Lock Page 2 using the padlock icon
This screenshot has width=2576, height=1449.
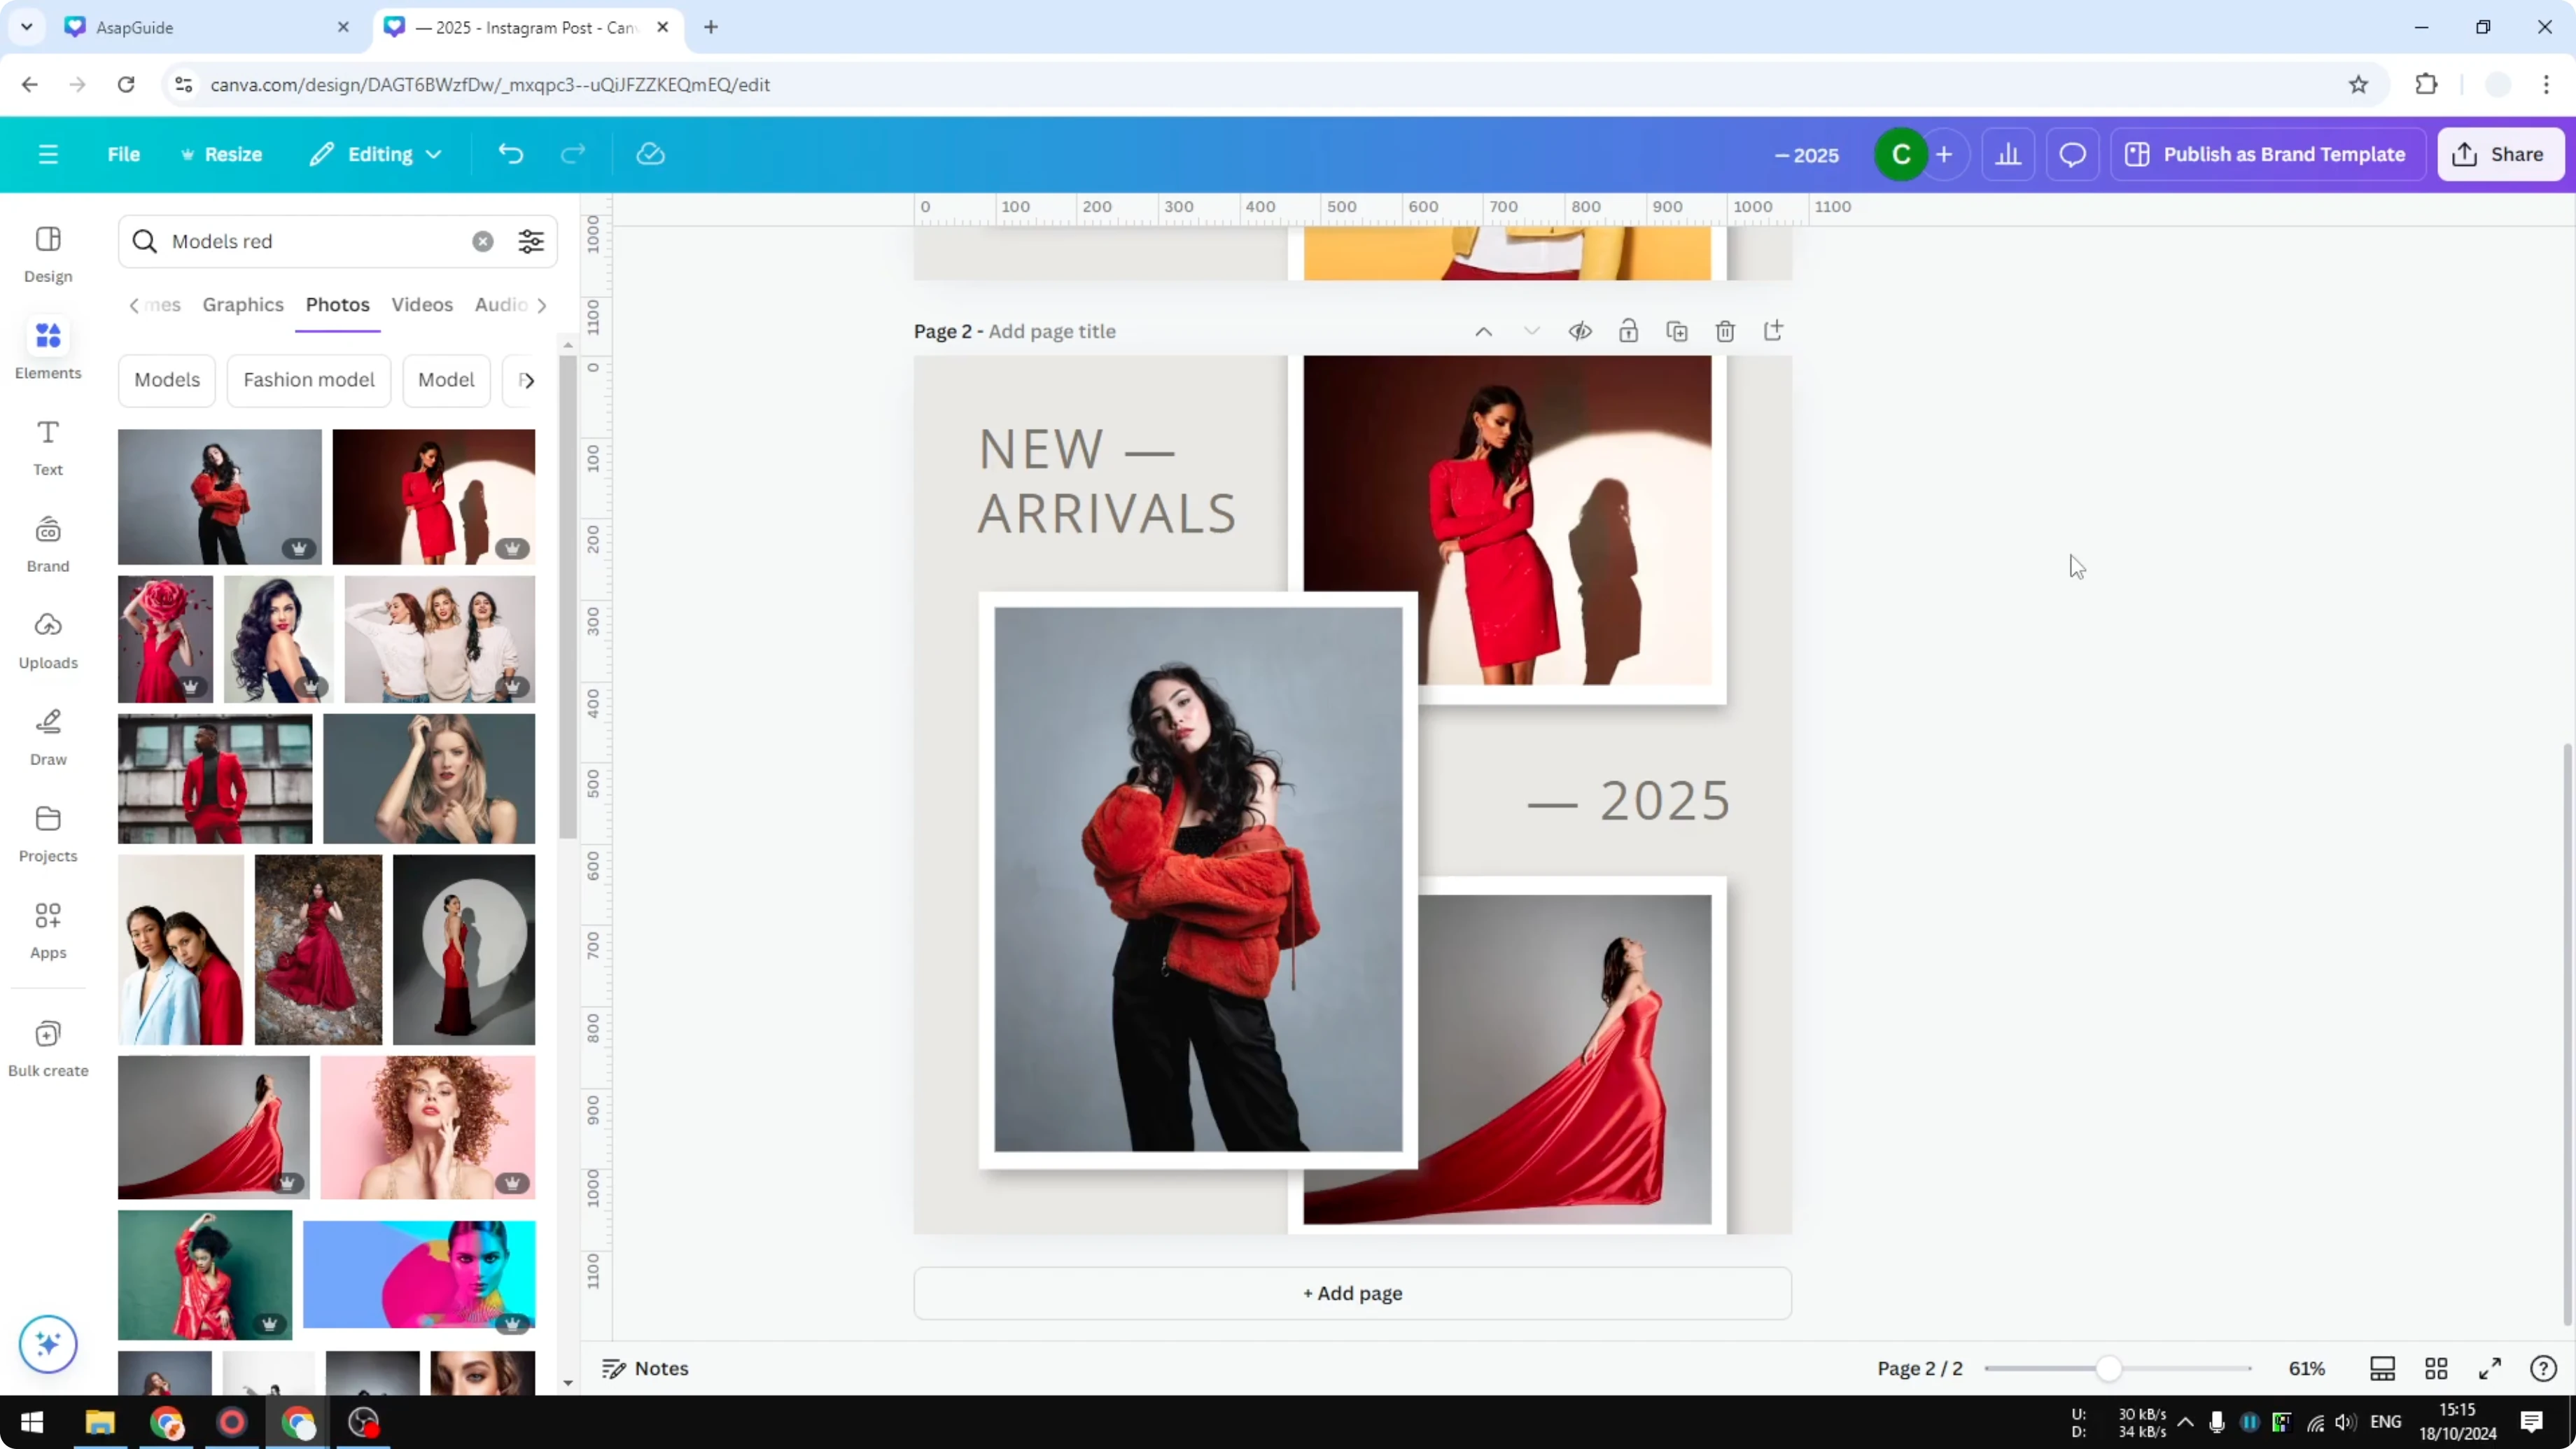coord(1628,330)
